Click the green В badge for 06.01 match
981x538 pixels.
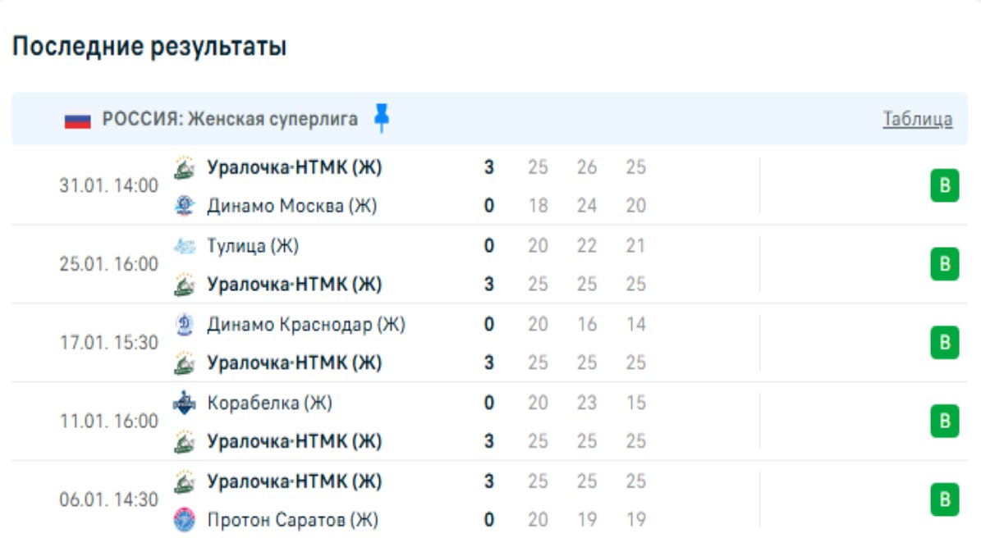[944, 500]
